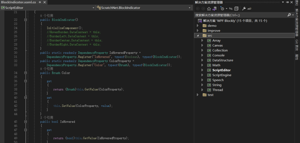Select the Thread project
This screenshot has height=143, width=300.
point(217,90)
